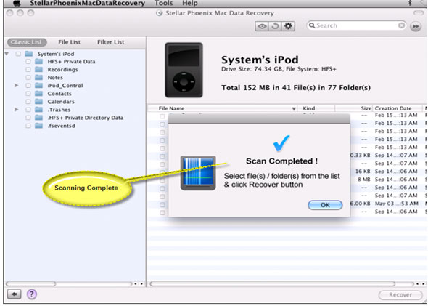Check the .Trashes folder checkbox
Viewport: 428px width, 306px height.
pos(28,110)
